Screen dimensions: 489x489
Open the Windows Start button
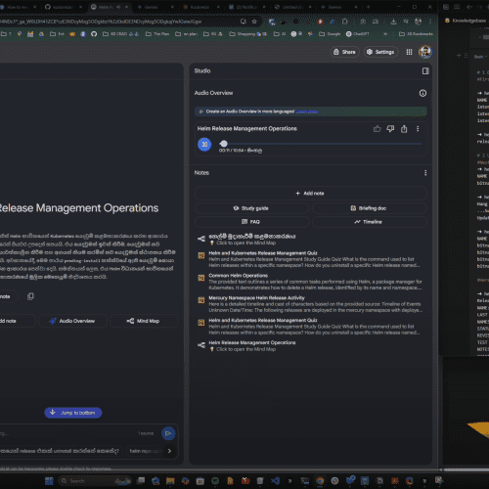pos(49,481)
